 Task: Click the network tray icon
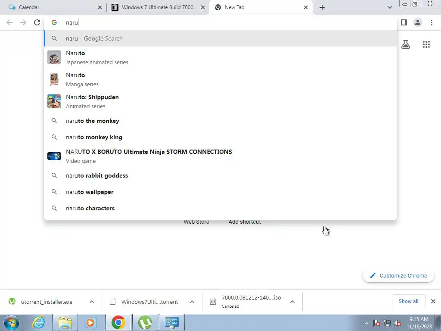(387, 323)
